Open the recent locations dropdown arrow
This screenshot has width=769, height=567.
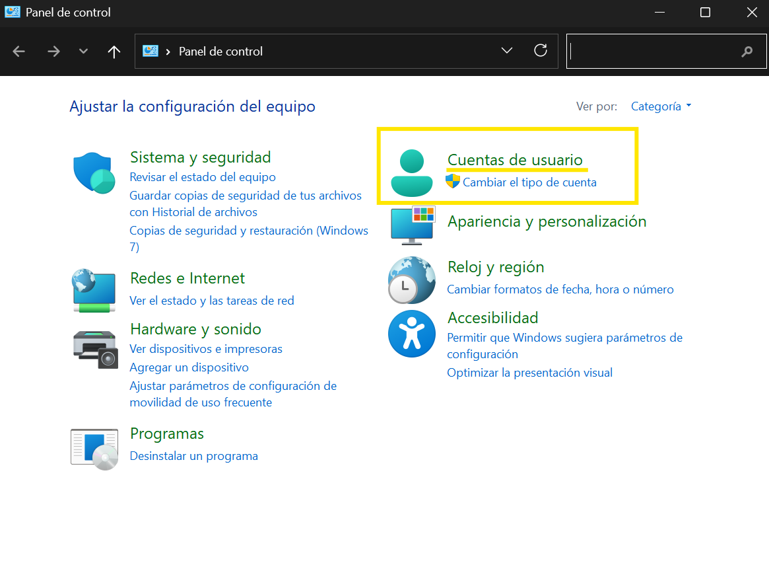pos(83,51)
